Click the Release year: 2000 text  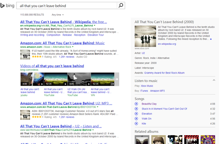146,63
